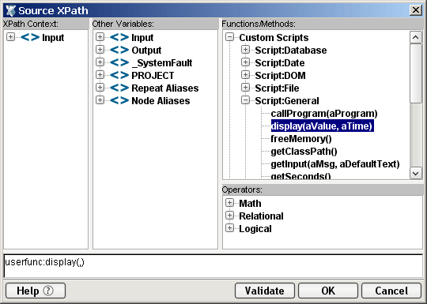Image resolution: width=427 pixels, height=304 pixels.
Task: Expand the Math operators node
Action: (229, 203)
